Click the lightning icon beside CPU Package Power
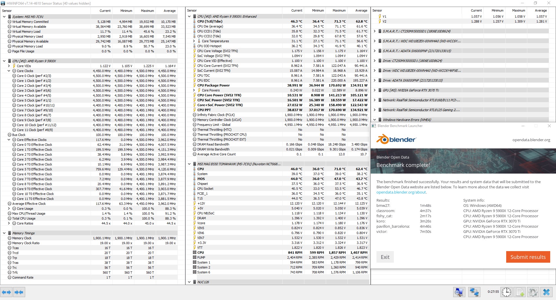The image size is (556, 300). (195, 85)
